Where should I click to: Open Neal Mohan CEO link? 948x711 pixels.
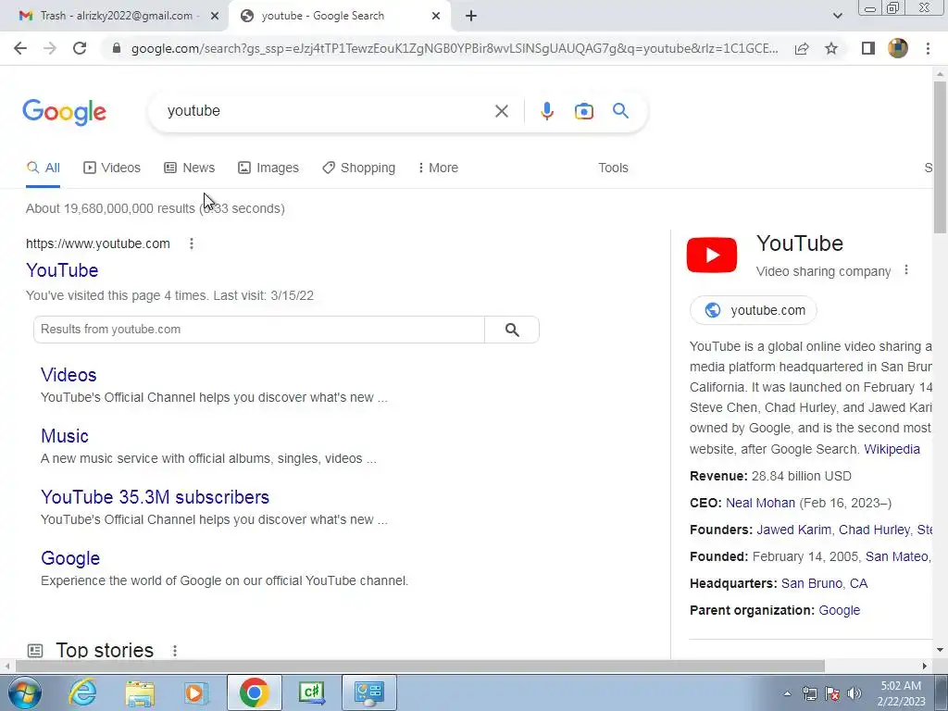[x=760, y=503]
